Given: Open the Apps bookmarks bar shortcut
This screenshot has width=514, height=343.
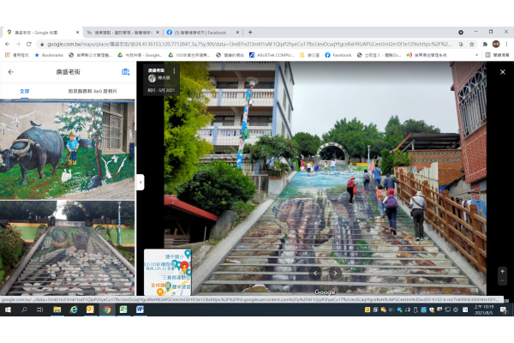Looking at the screenshot, I should pos(17,55).
